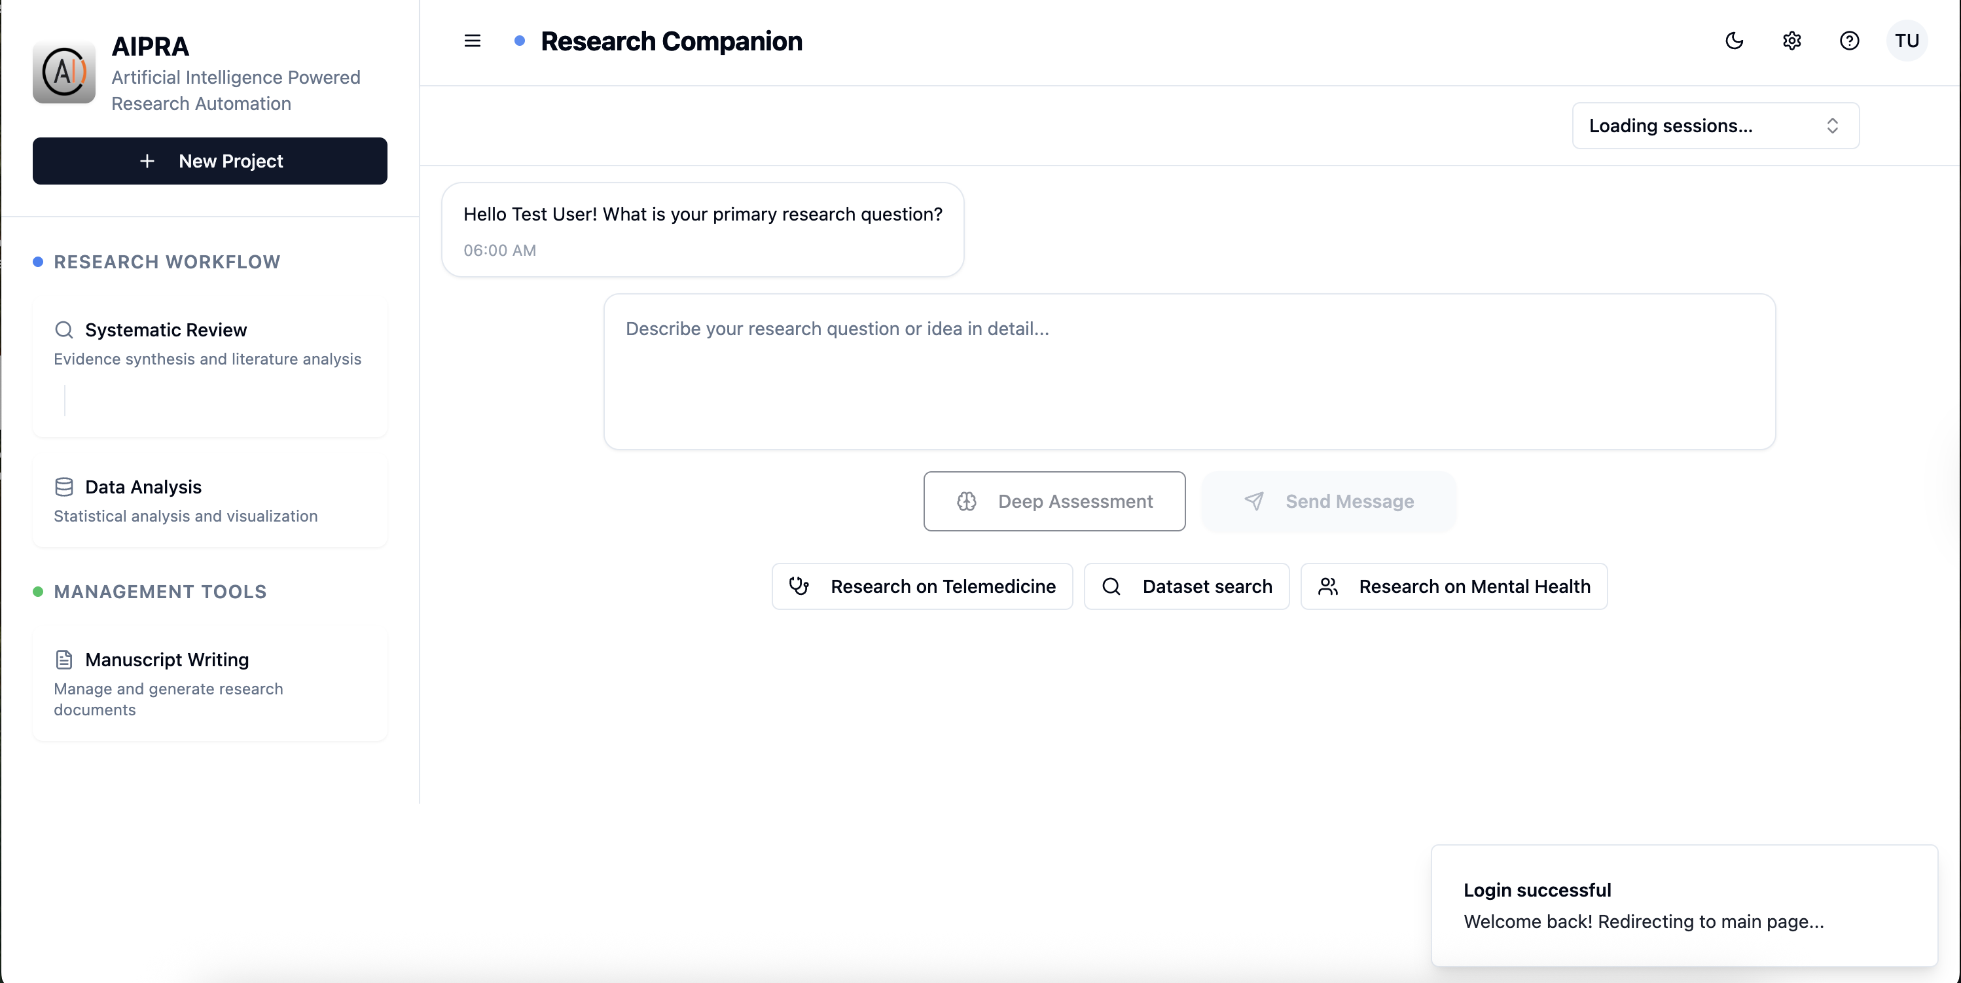Click the Deep Assessment brain icon
Viewport: 1961px width, 983px height.
(x=966, y=501)
